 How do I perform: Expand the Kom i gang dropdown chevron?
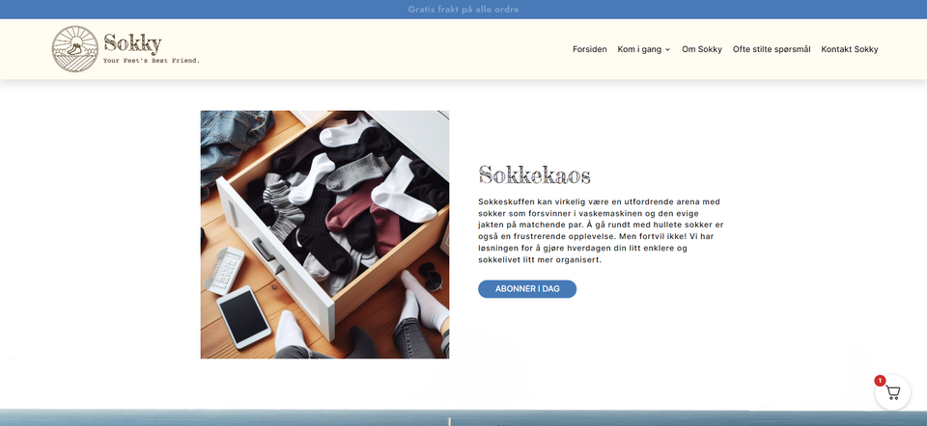[x=667, y=49]
